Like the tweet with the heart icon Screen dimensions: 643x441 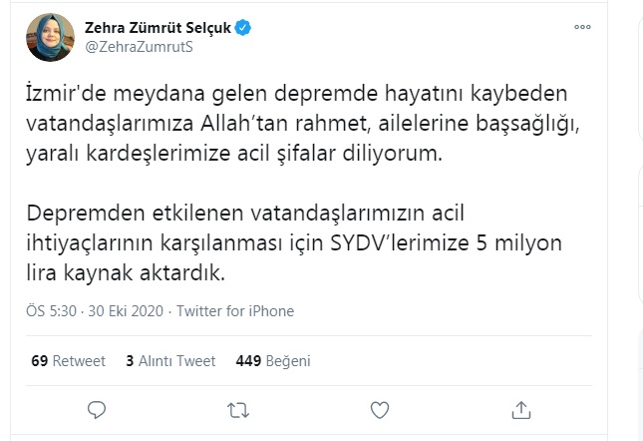point(380,409)
